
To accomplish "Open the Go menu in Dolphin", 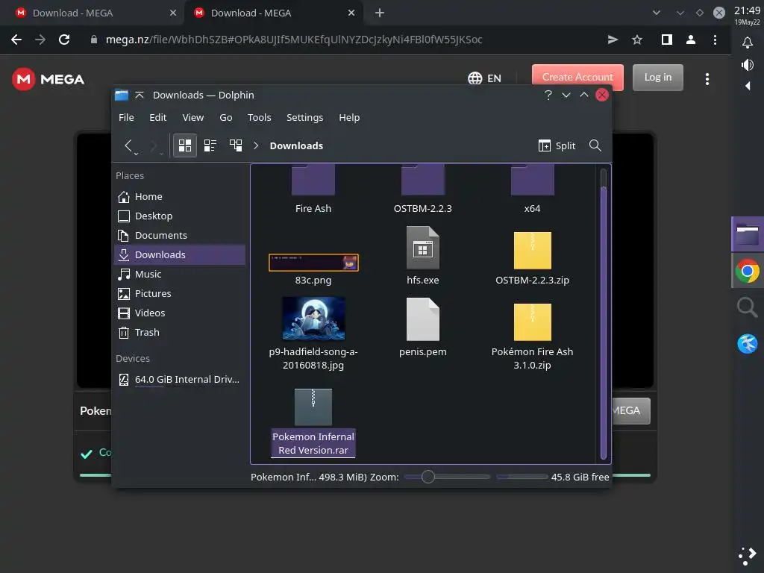I will tap(225, 117).
